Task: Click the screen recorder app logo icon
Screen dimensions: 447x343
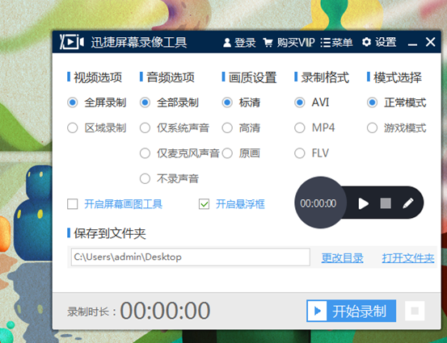Action: (x=72, y=42)
